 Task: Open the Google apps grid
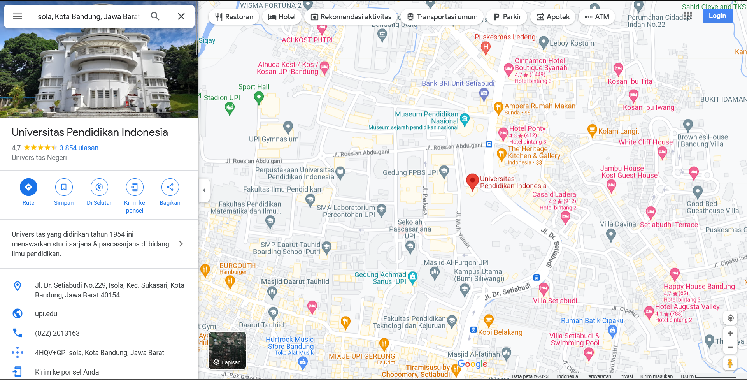688,16
